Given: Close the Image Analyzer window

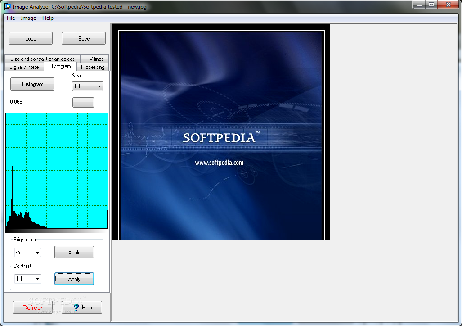Looking at the screenshot, I should tap(448, 5).
